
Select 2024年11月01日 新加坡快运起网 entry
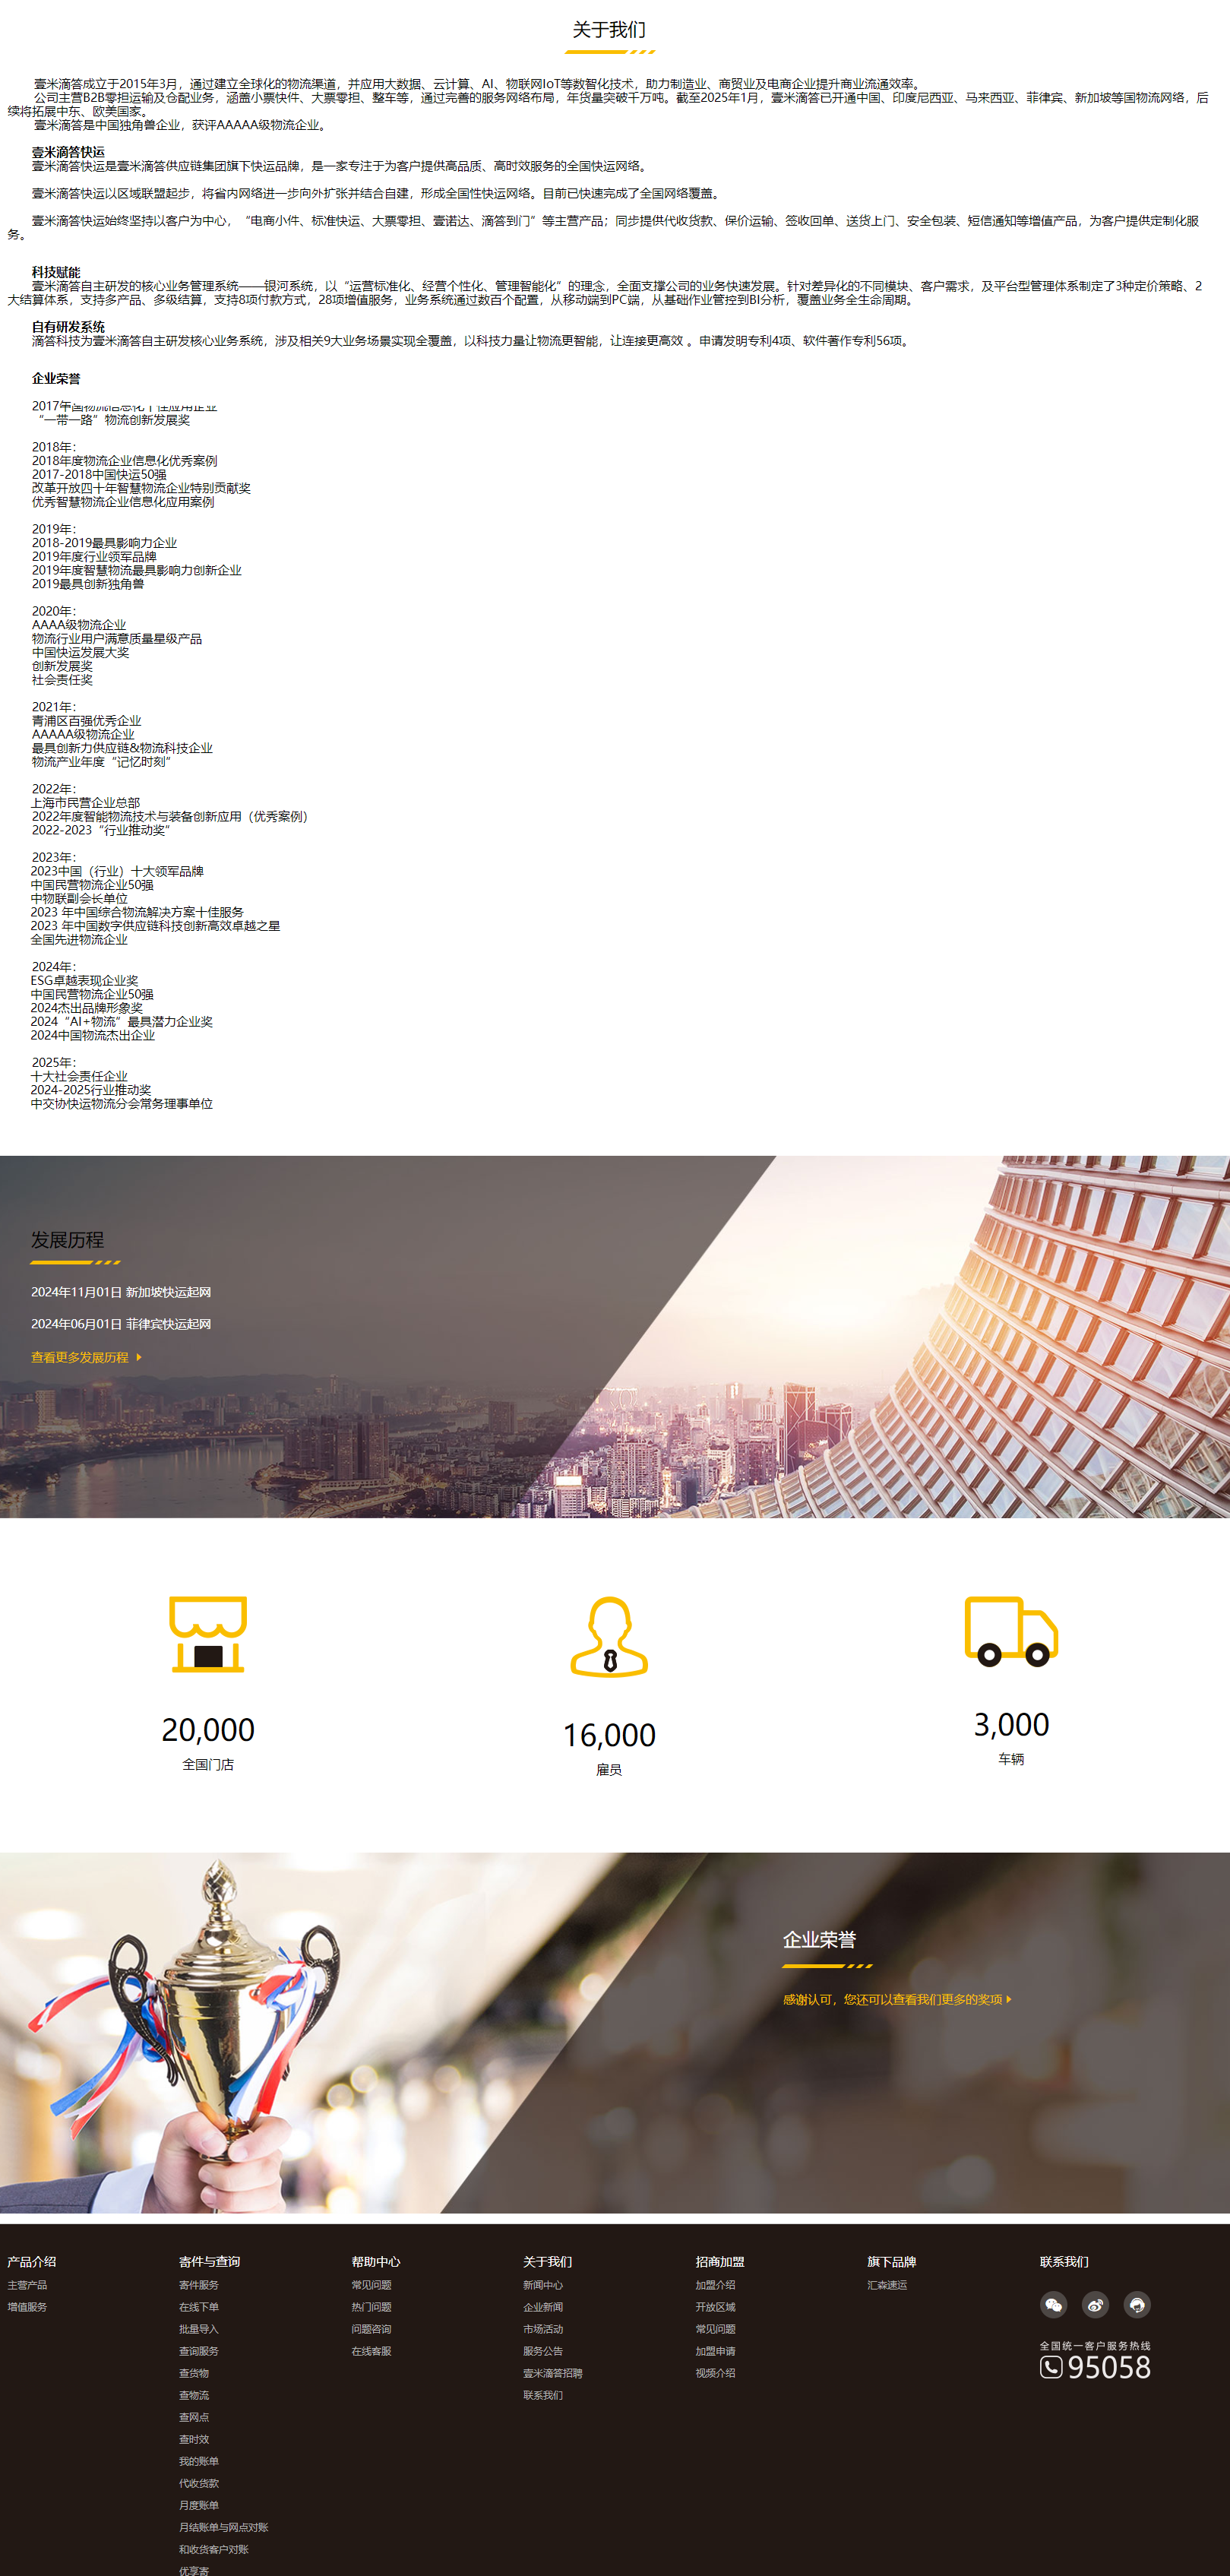[x=121, y=1292]
